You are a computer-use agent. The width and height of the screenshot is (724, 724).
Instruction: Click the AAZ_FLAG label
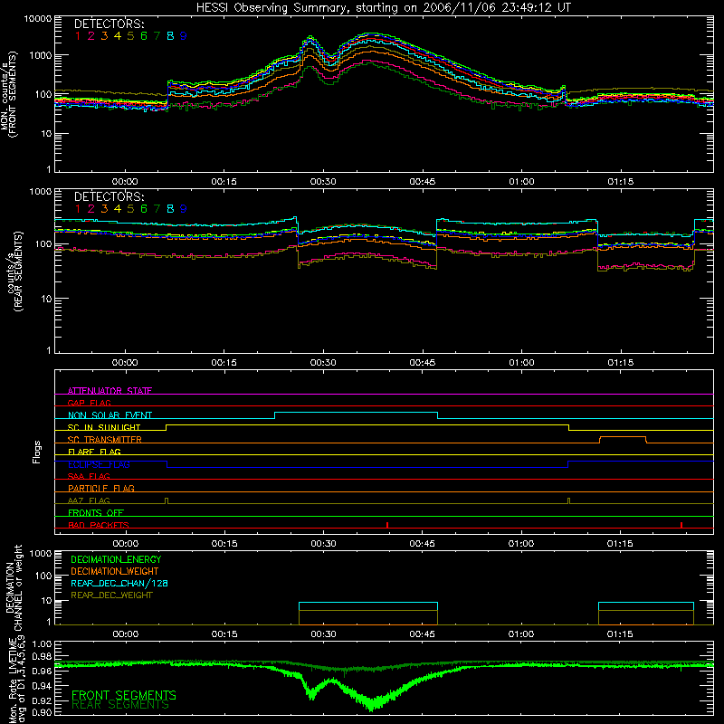tap(89, 500)
